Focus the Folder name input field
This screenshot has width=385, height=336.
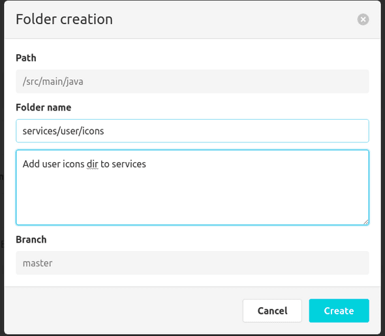click(x=192, y=131)
